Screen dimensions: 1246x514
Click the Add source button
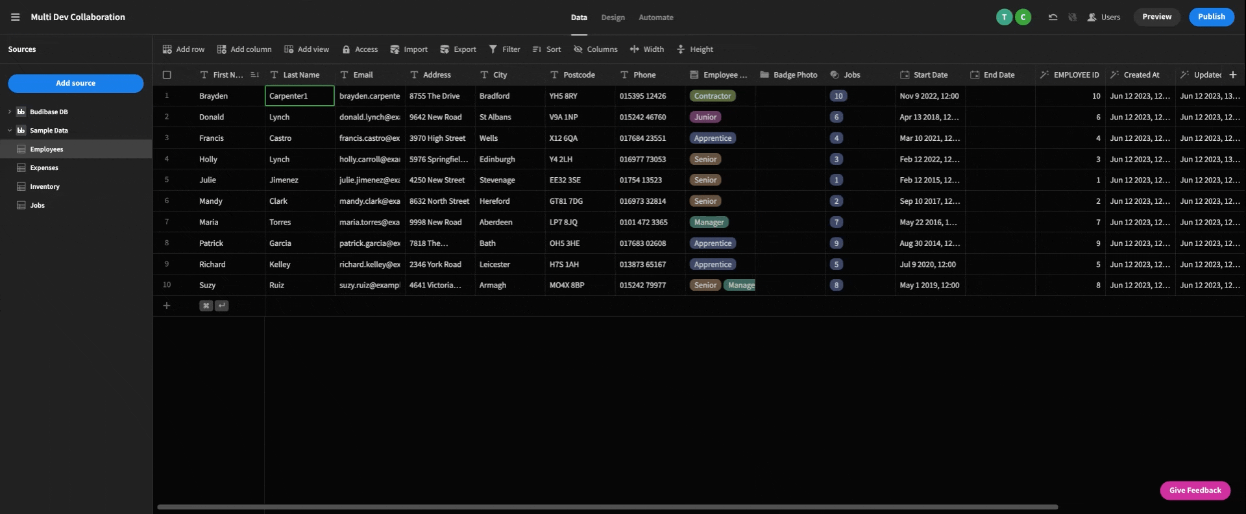coord(75,83)
